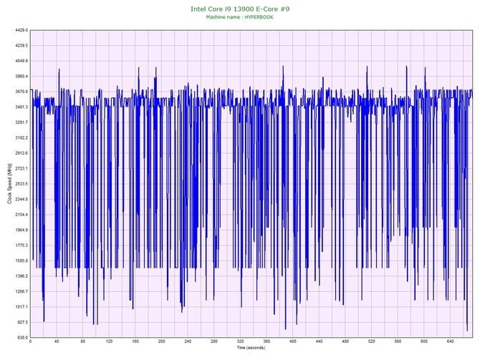Click the chart title Intel Core i9 13900 E-Core #9
The image size is (480, 360).
[240, 9]
